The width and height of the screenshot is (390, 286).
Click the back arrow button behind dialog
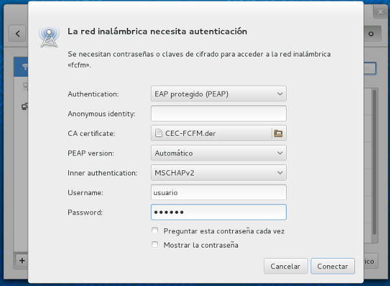click(18, 33)
